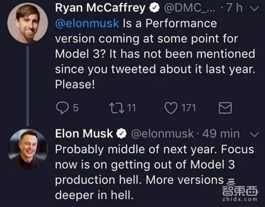Open the chevron menu on Elon's reply

(x=255, y=134)
